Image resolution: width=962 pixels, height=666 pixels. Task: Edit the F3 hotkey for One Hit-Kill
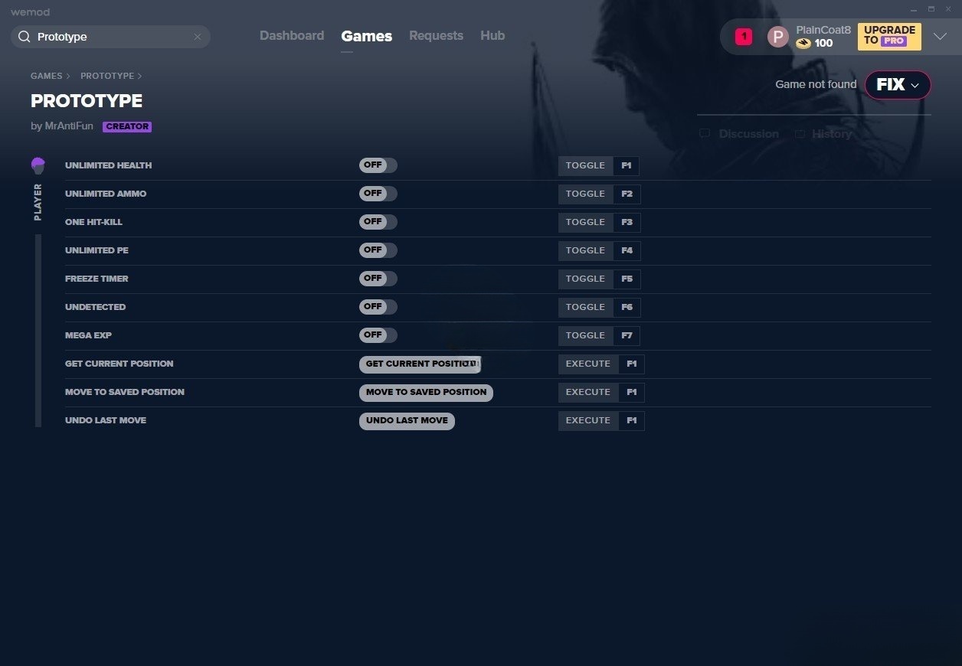[627, 223]
